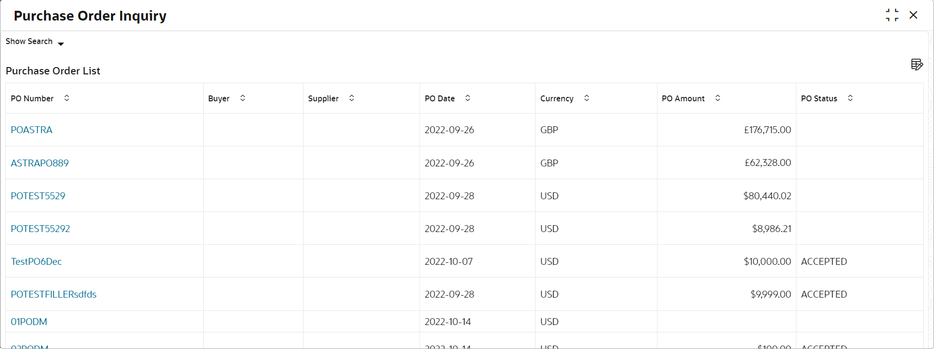Close the Purchase Order Inquiry window
934x349 pixels.
coord(913,15)
